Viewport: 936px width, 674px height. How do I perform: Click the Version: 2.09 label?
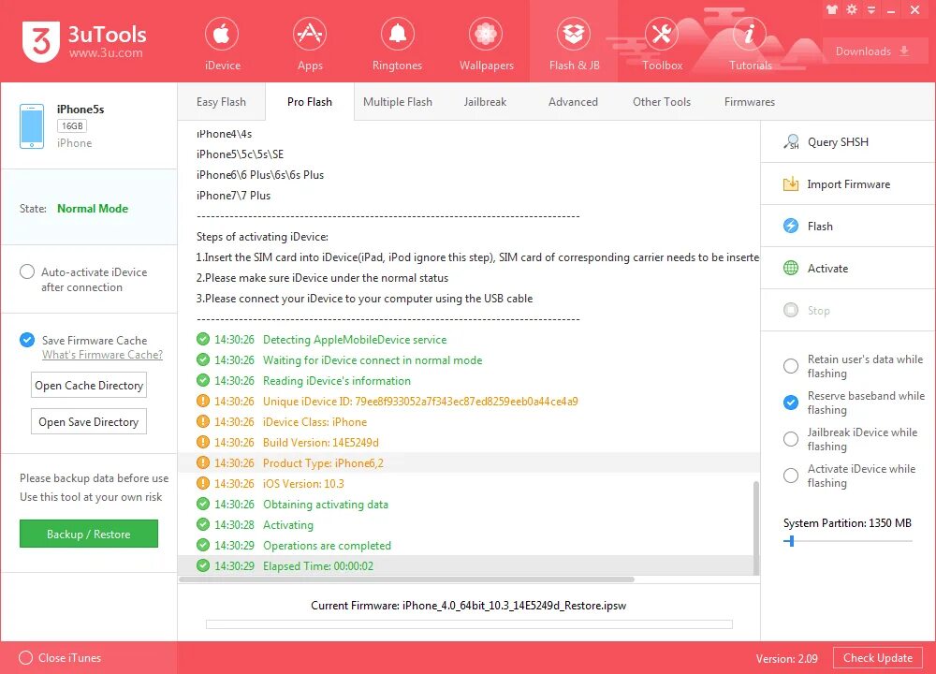point(787,658)
